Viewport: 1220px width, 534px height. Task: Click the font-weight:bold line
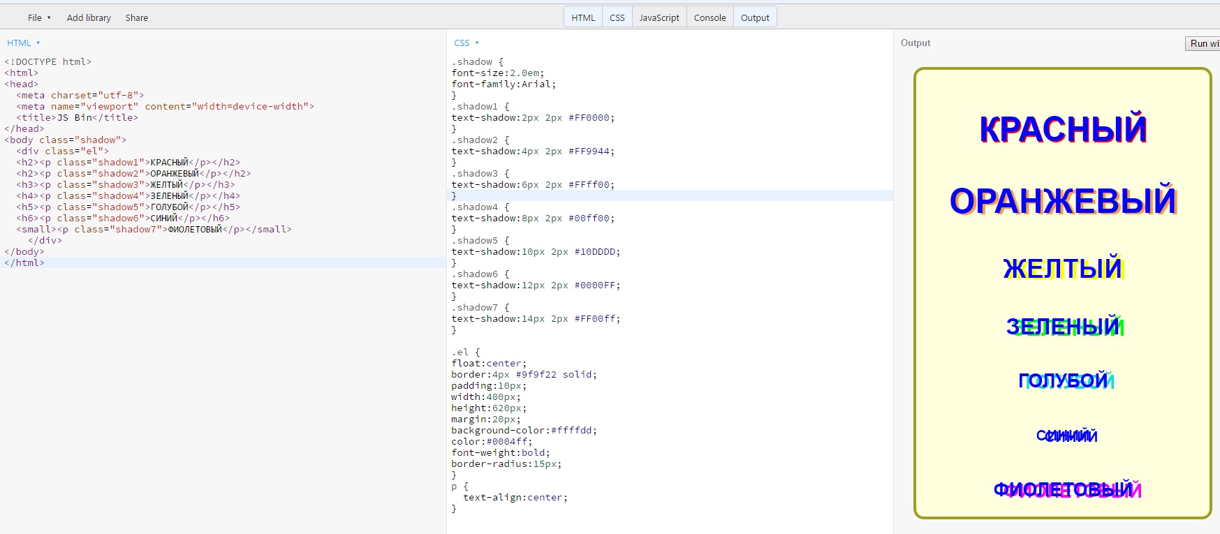tap(501, 452)
